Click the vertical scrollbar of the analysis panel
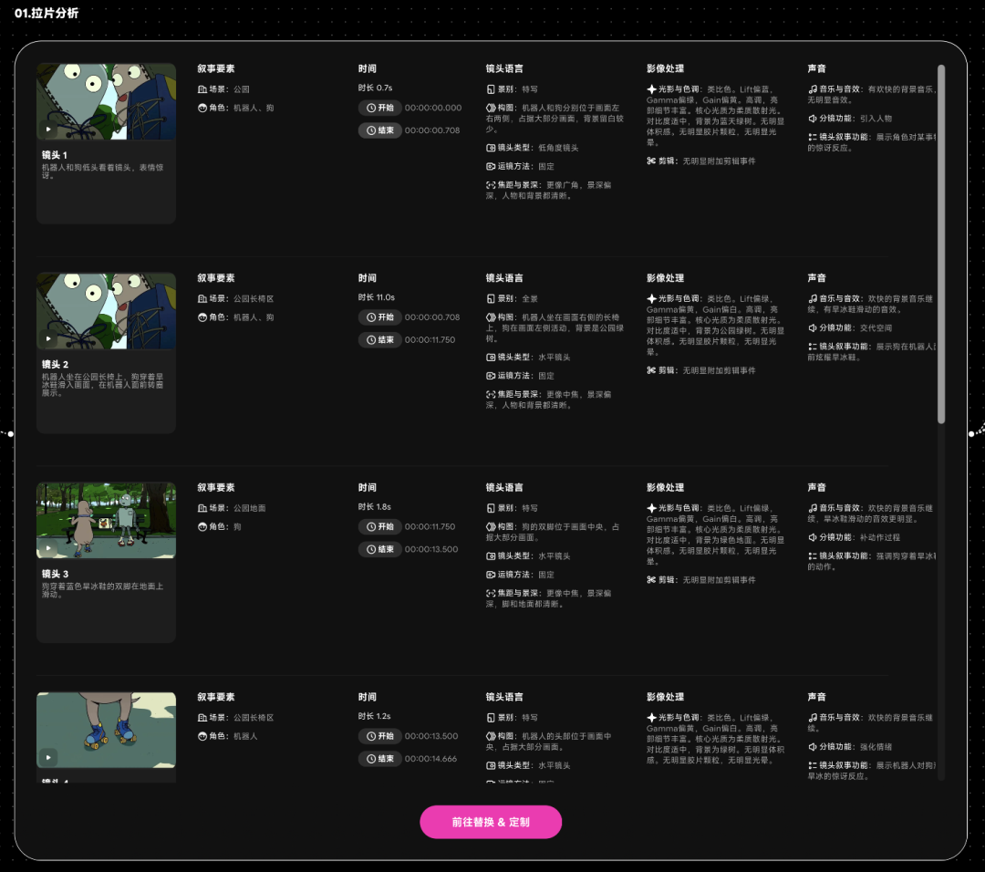 [x=941, y=244]
